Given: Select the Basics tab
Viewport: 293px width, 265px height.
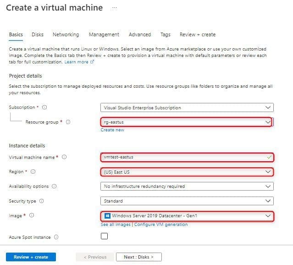Looking at the screenshot, I should click(x=16, y=34).
